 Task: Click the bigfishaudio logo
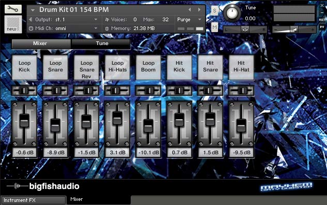click(43, 186)
